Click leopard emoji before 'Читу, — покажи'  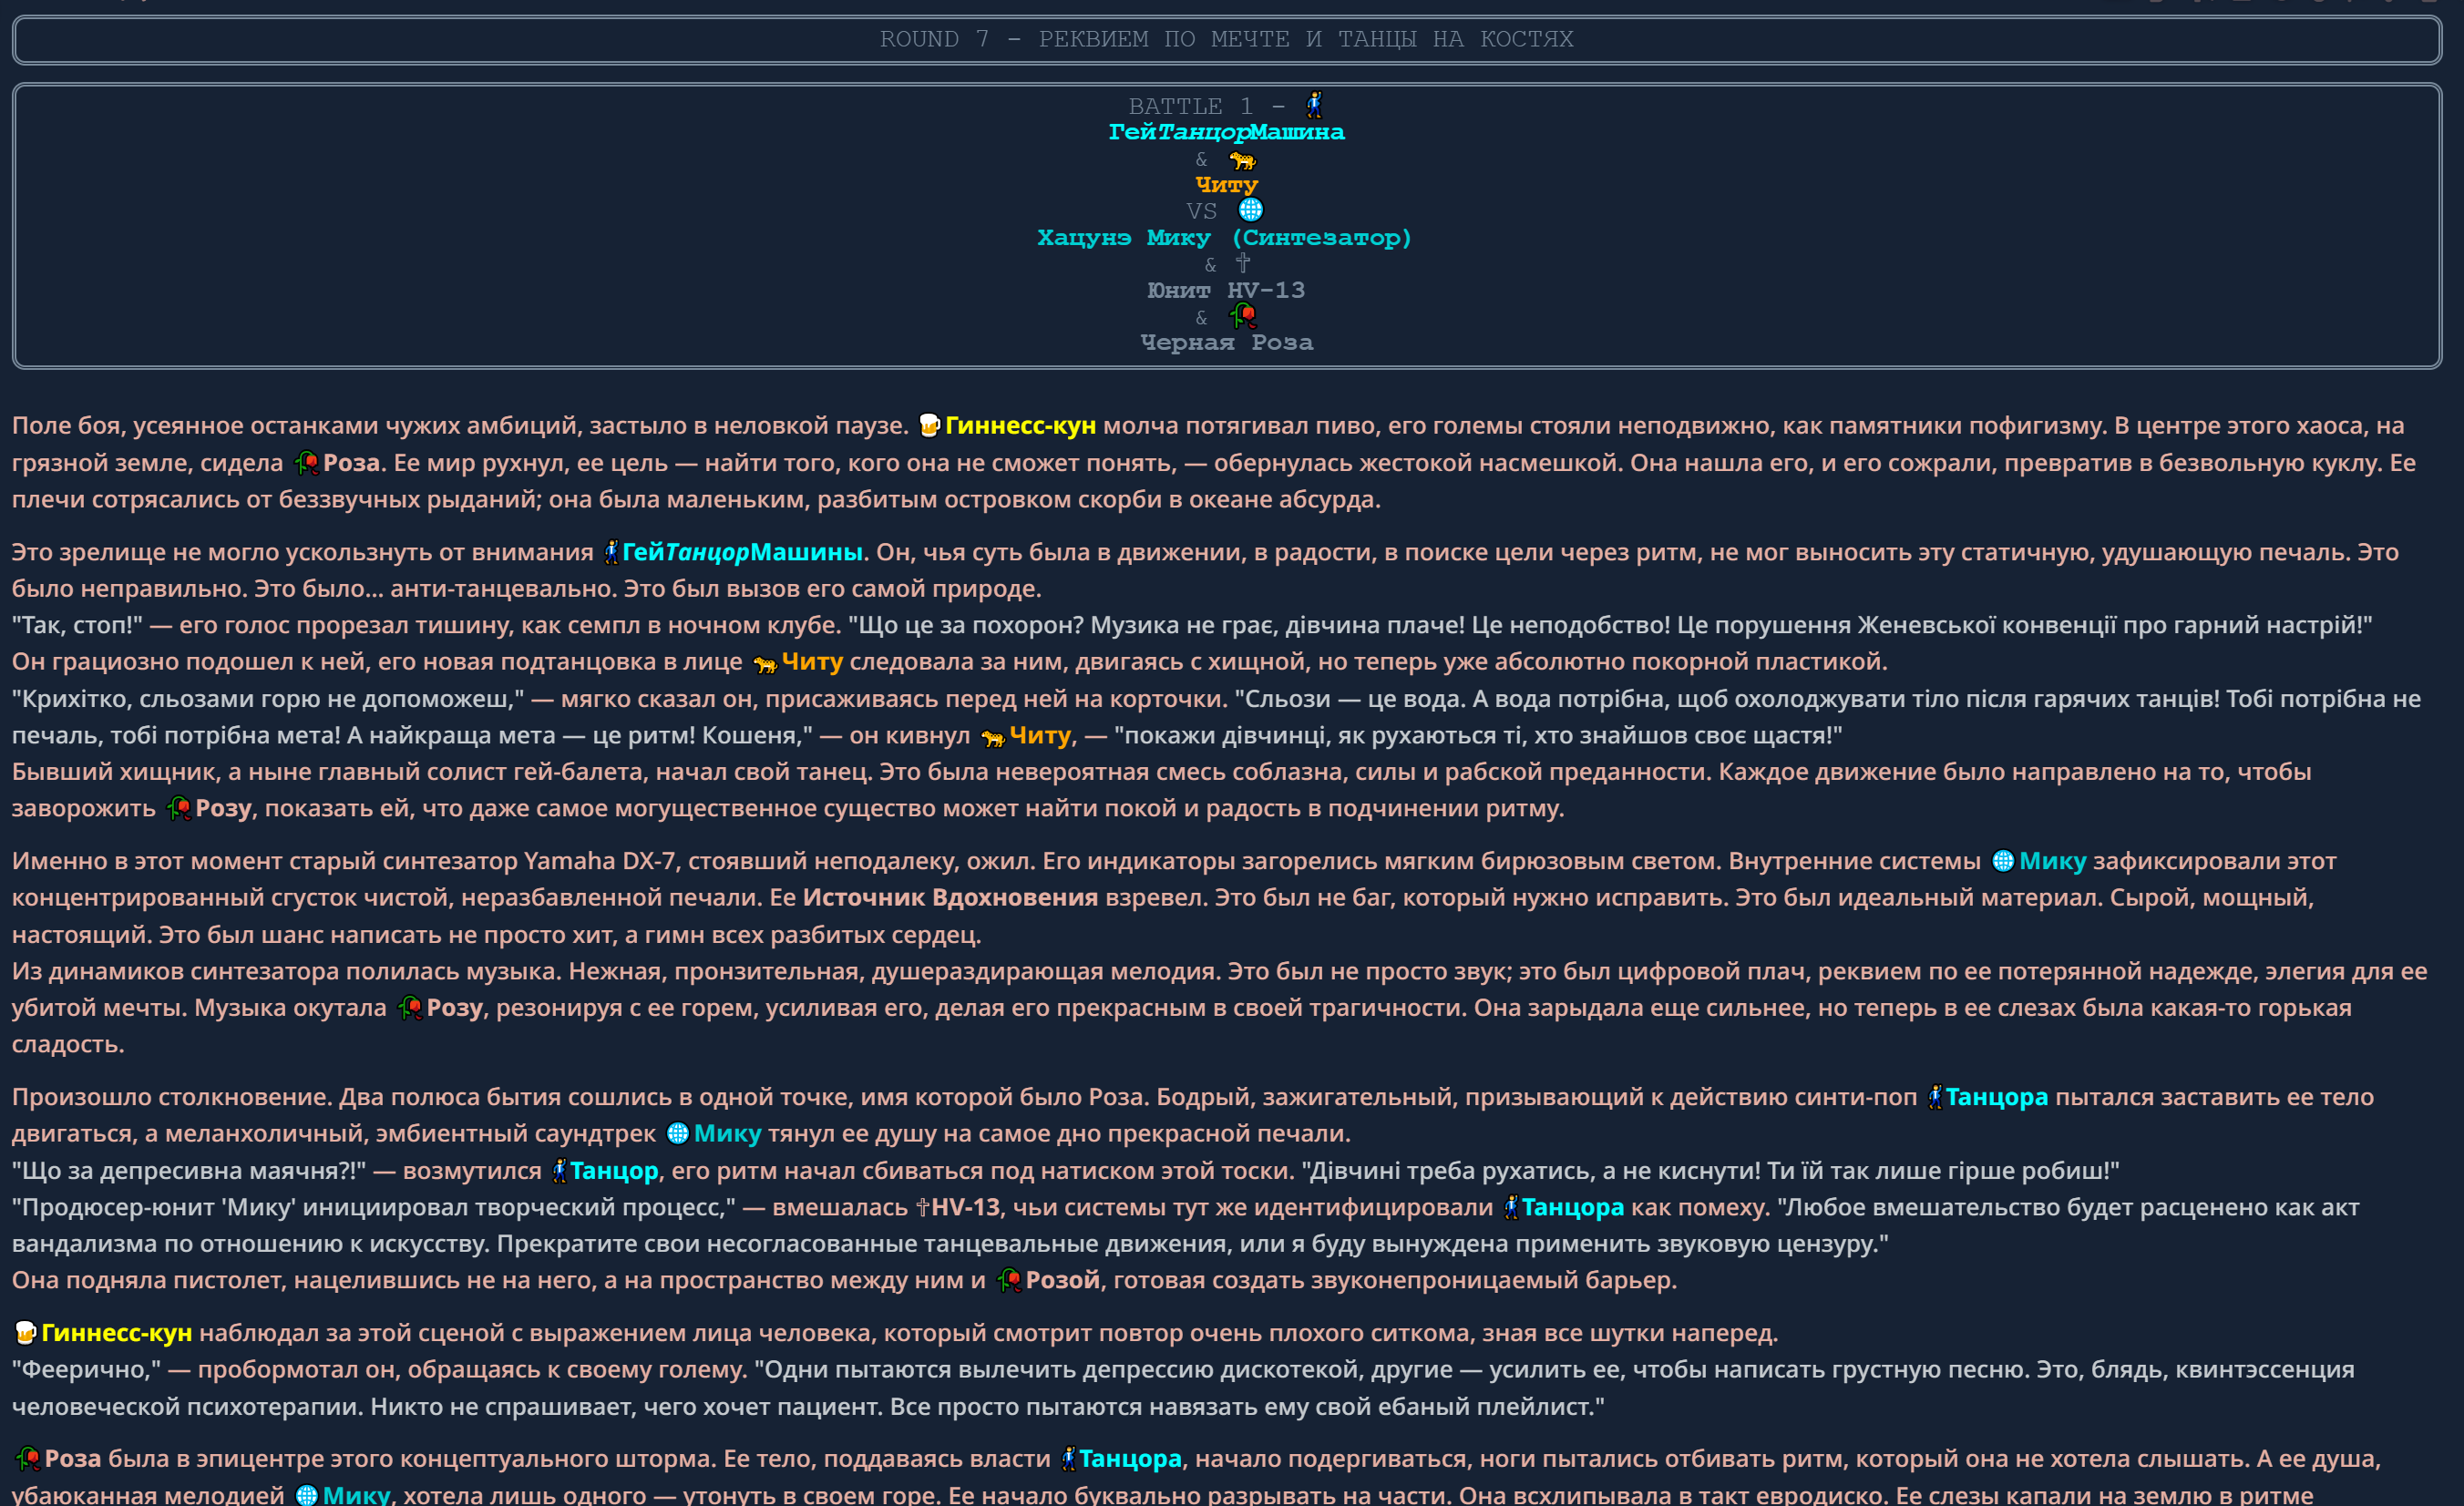click(x=993, y=737)
